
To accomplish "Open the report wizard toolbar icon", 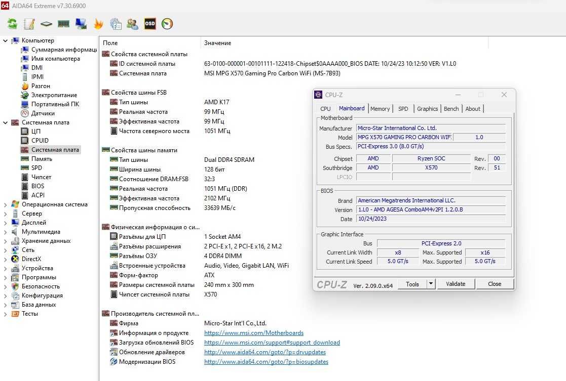I will (116, 24).
